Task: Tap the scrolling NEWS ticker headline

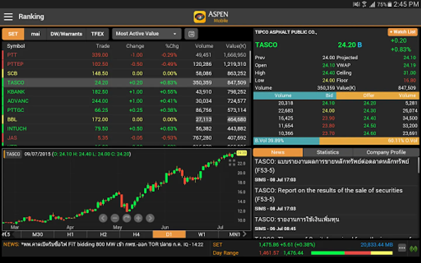Action: pos(112,245)
